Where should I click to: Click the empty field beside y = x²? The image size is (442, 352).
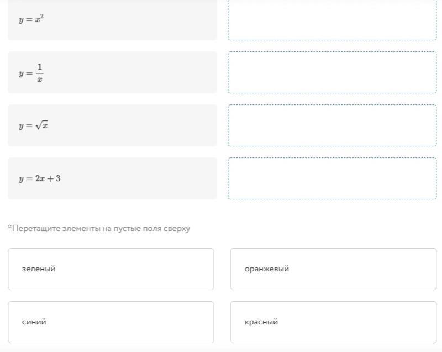332,20
